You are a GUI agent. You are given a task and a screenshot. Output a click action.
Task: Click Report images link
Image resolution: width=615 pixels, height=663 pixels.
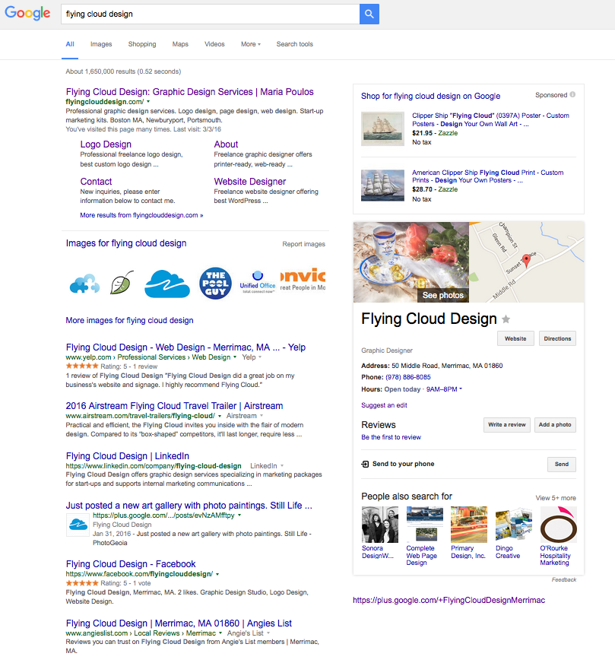(x=303, y=244)
